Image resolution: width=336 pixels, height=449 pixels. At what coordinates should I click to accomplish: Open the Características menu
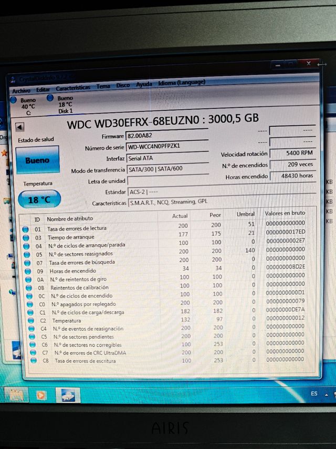point(73,88)
